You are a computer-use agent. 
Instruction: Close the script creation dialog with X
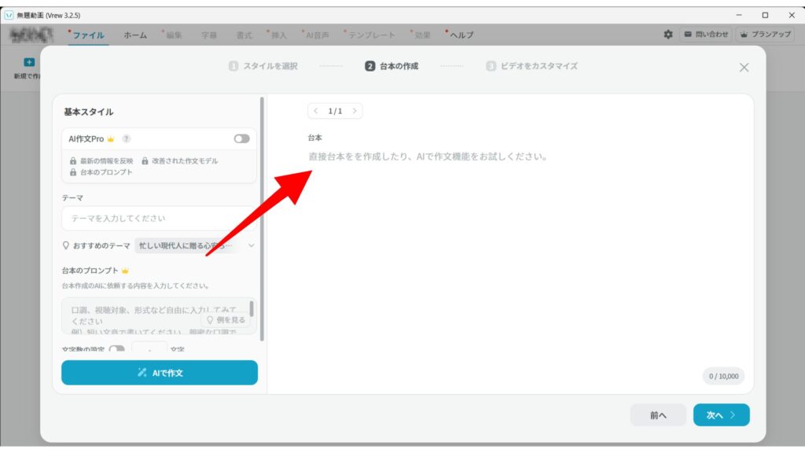pyautogui.click(x=744, y=68)
